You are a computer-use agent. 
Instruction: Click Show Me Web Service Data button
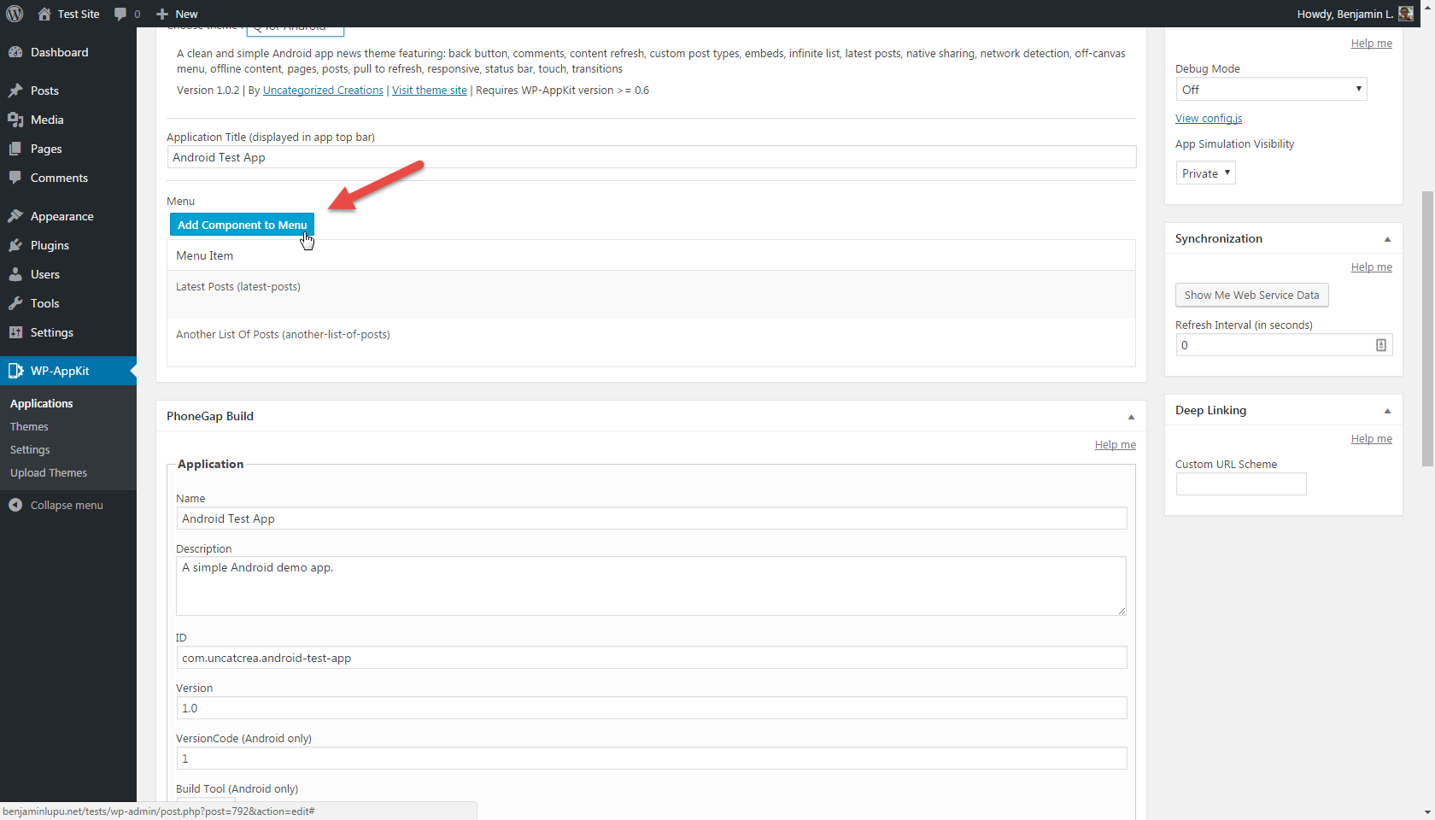click(1251, 295)
